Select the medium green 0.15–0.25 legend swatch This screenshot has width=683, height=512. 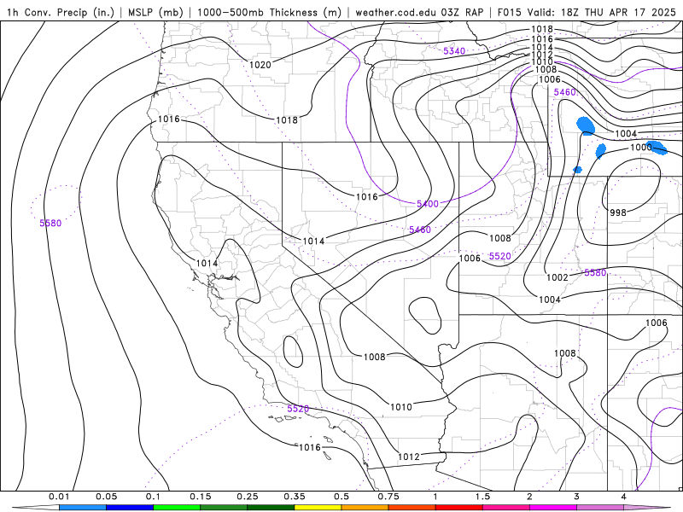(224, 508)
